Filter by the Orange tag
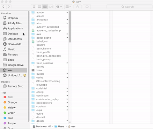The image size is (153, 129). coord(13,102)
